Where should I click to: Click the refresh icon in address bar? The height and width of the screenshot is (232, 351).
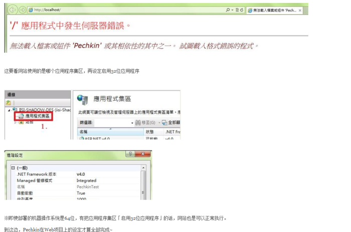tap(242, 10)
